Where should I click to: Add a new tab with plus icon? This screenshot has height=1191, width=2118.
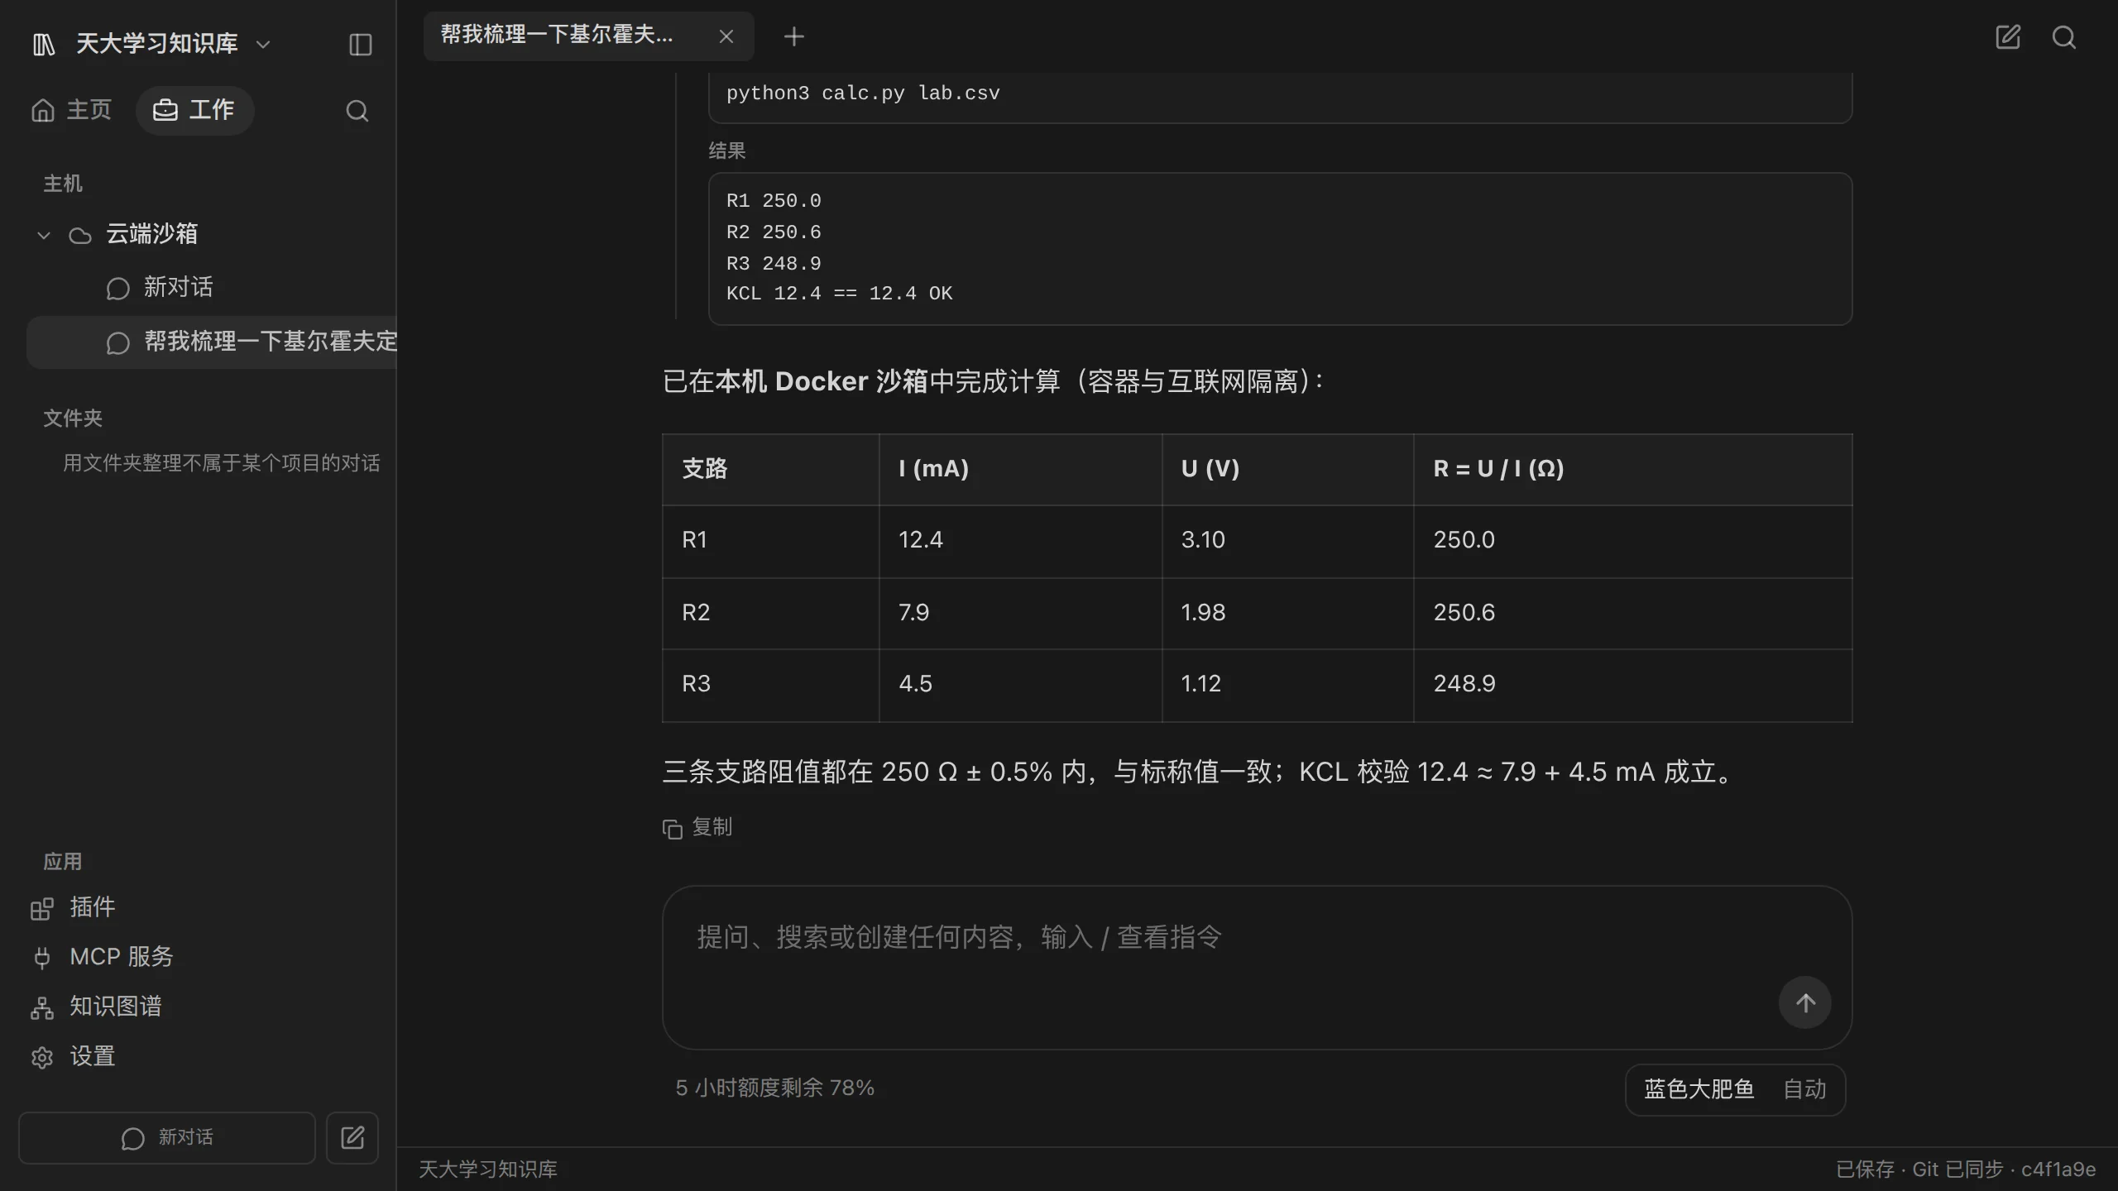pos(793,36)
